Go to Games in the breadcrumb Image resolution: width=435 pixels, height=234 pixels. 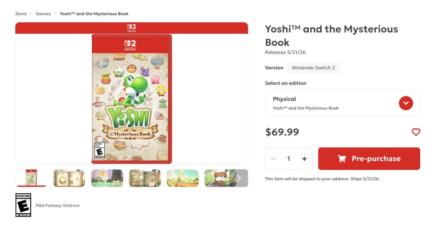pyautogui.click(x=43, y=14)
